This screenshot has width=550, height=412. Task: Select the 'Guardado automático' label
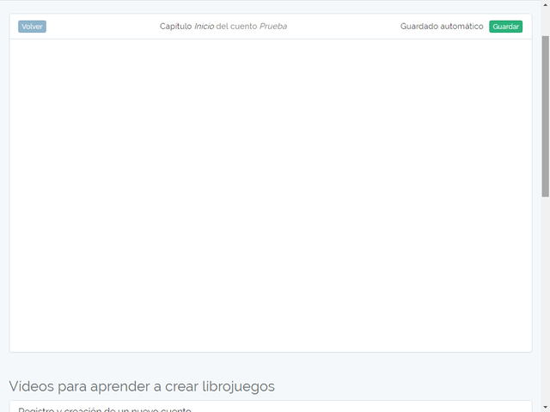pyautogui.click(x=442, y=27)
